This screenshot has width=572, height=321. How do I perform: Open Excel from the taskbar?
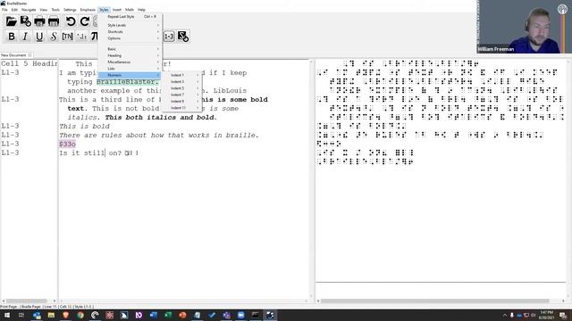[x=168, y=315]
